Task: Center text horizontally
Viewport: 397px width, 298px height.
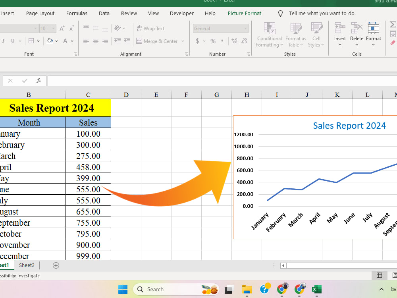Action: [x=95, y=41]
